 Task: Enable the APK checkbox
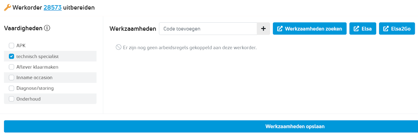pyautogui.click(x=11, y=46)
